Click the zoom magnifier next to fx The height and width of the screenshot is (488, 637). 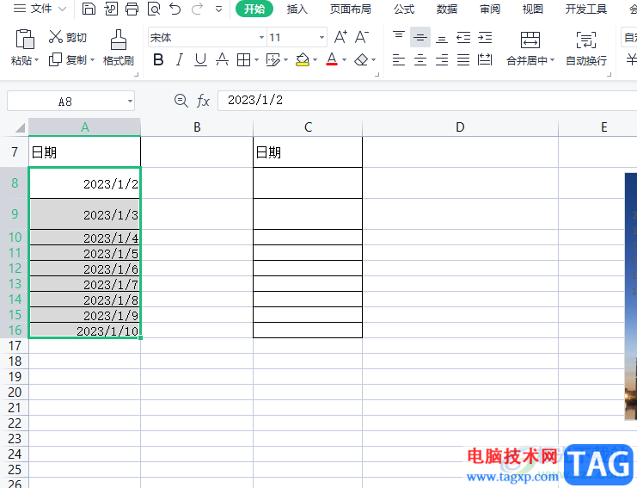(x=181, y=101)
